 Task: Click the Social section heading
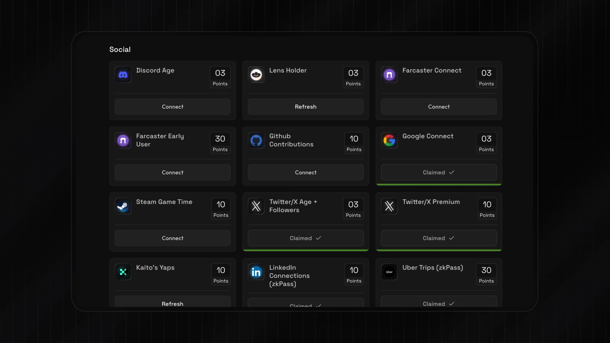(x=120, y=50)
